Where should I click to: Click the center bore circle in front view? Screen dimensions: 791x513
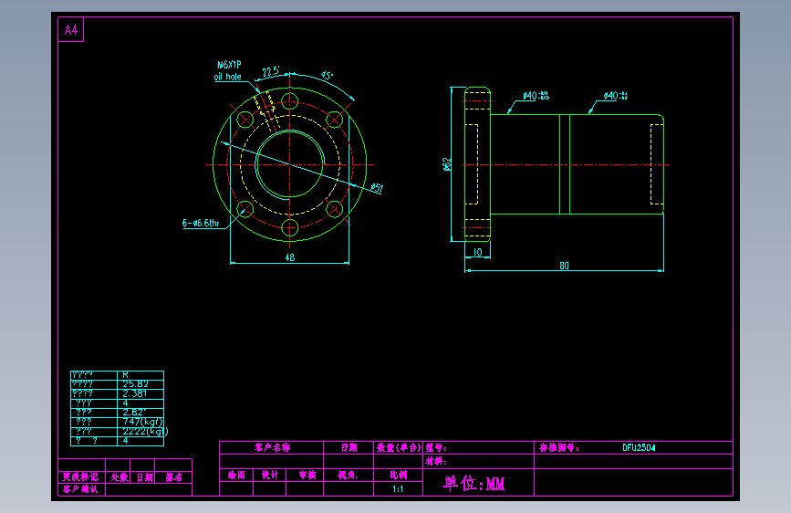point(290,164)
